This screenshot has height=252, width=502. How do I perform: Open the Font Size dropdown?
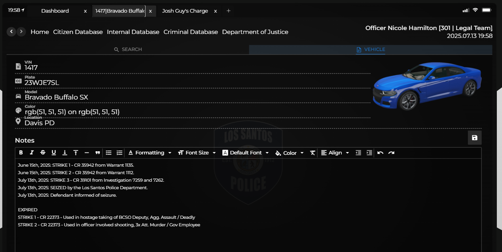pyautogui.click(x=197, y=153)
